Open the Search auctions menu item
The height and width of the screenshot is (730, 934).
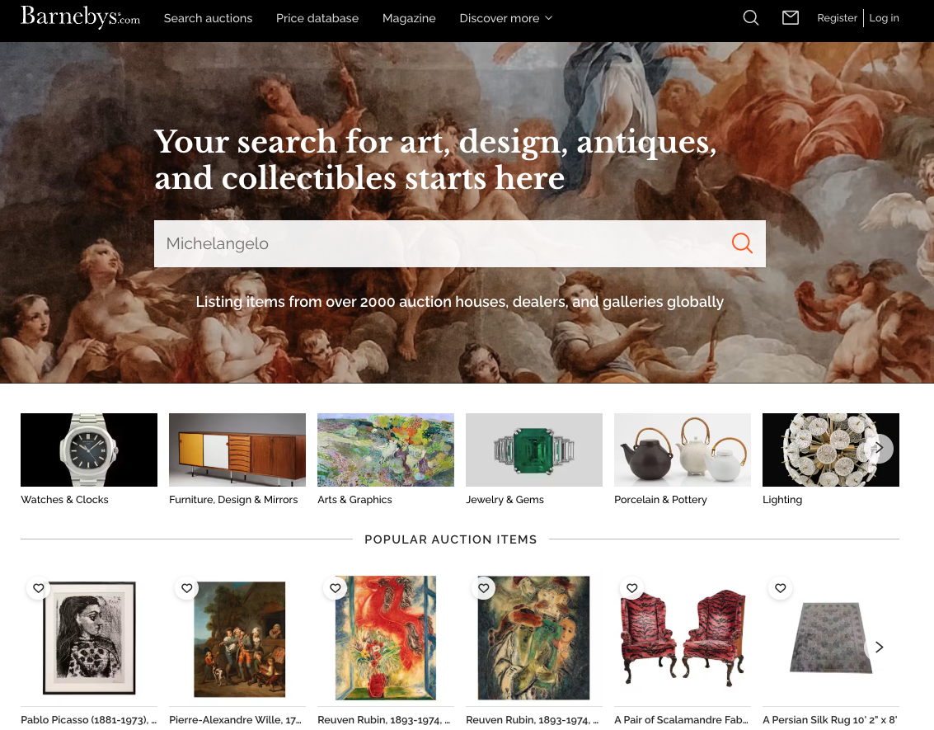coord(208,18)
